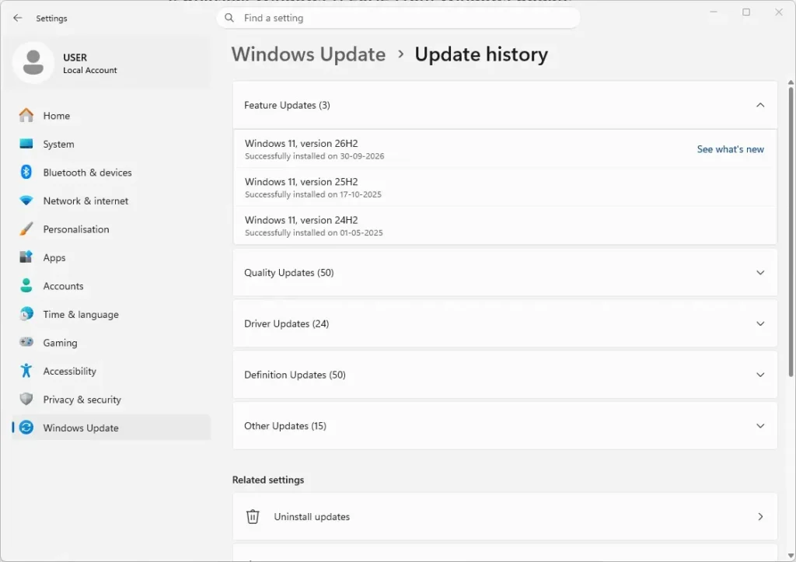Click the Accounts person icon
The width and height of the screenshot is (796, 562).
tap(26, 286)
